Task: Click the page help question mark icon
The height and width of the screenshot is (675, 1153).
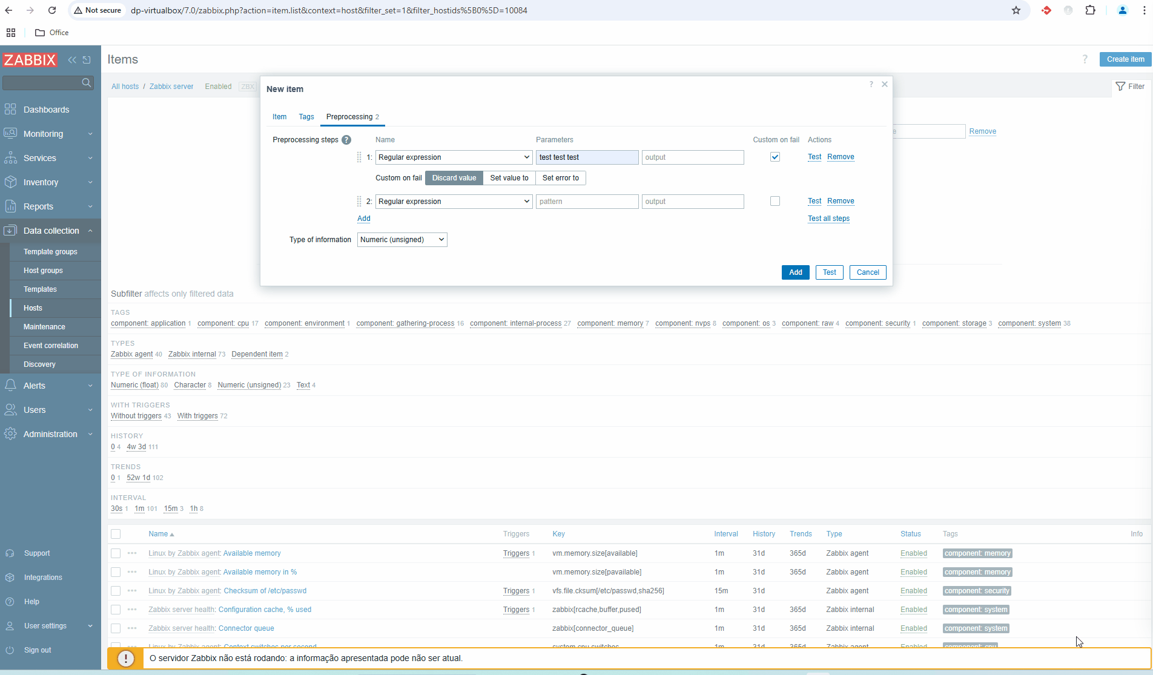Action: click(x=1085, y=59)
